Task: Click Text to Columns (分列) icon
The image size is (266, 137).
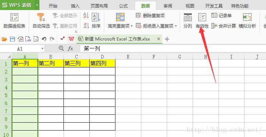Action: pyautogui.click(x=187, y=17)
